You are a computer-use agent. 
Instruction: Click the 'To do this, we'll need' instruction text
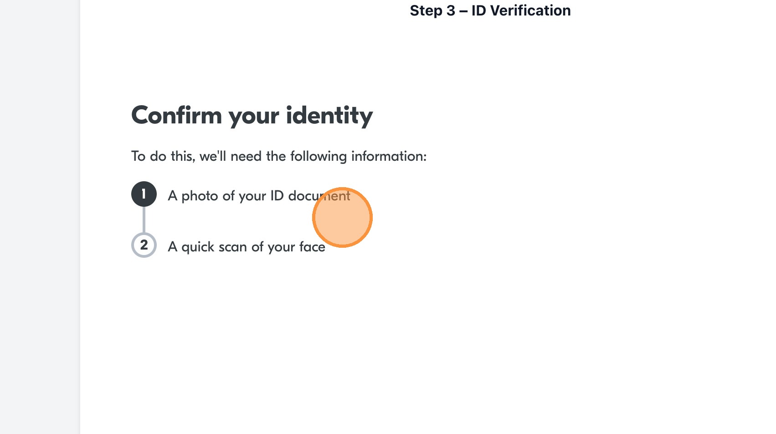click(279, 156)
